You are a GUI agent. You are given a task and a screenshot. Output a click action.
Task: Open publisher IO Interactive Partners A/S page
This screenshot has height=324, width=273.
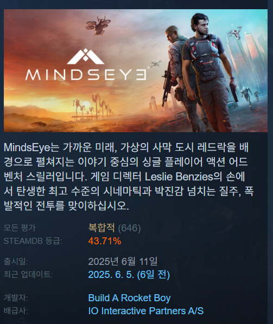click(x=146, y=311)
